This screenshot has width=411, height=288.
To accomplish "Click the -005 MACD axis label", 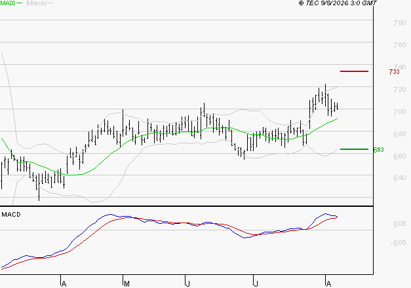I will [398, 243].
